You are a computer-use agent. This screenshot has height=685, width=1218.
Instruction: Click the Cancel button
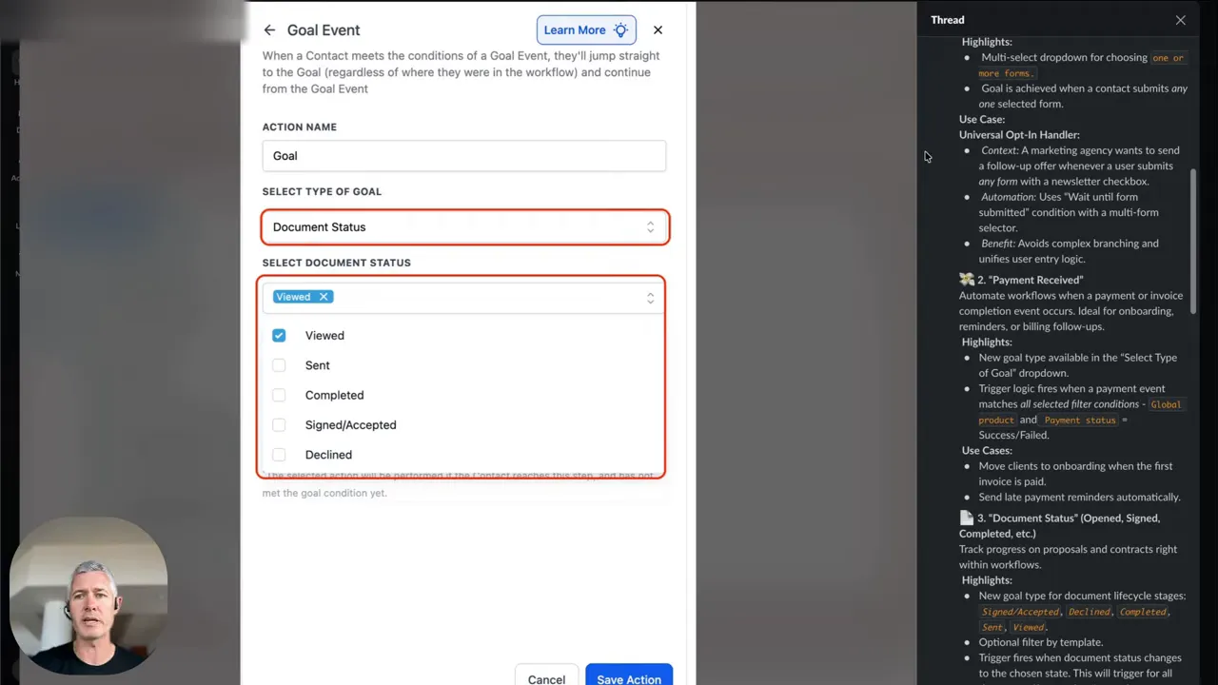coord(546,677)
